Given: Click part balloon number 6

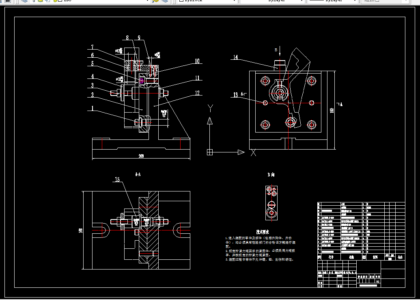Looking at the screenshot, I should tap(93, 55).
